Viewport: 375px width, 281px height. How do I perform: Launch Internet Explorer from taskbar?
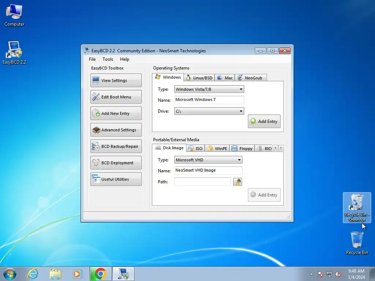coord(33,274)
